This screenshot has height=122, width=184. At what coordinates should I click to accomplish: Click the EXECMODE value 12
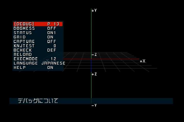[x=53, y=59]
